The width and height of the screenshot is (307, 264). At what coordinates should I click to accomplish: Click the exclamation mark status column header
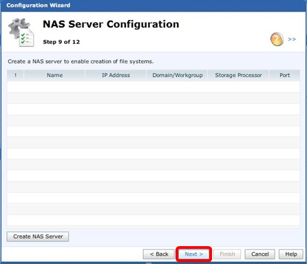click(x=15, y=75)
